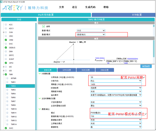Click the green check icon beside NVIC

click(6, 128)
